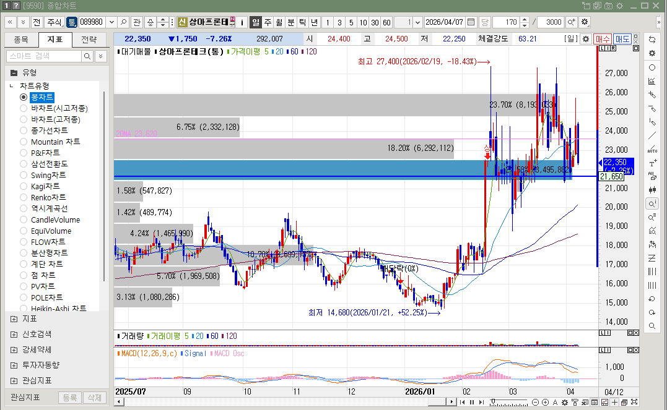667x410 pixels.
Task: Select the P&F차트 radio option
Action: coord(24,153)
